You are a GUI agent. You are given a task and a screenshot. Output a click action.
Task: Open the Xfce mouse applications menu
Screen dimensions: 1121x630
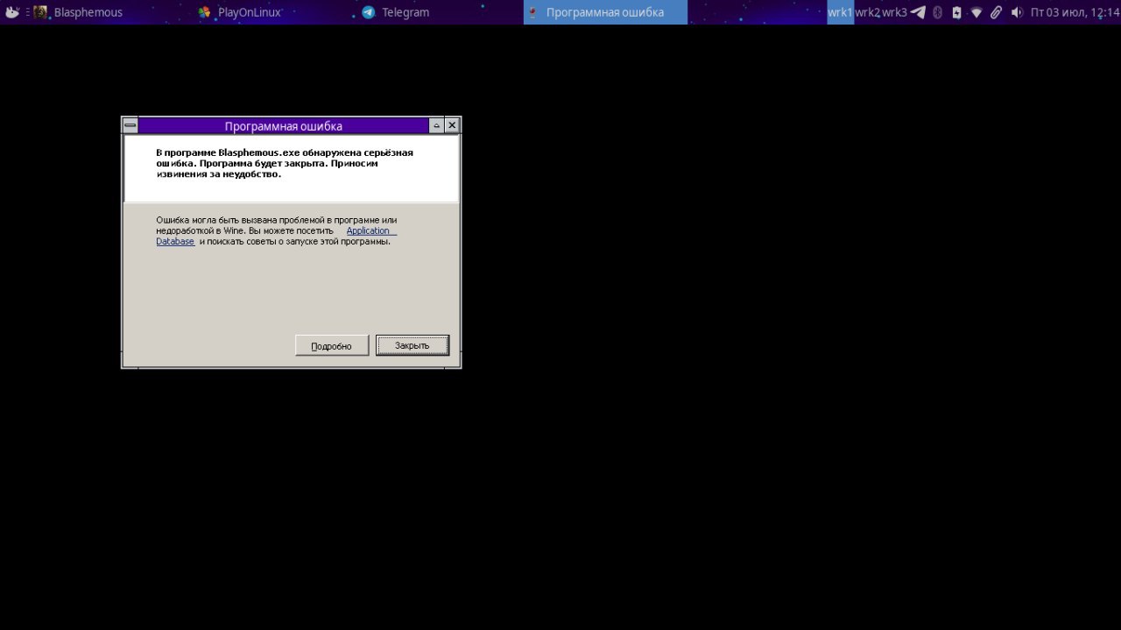(12, 12)
